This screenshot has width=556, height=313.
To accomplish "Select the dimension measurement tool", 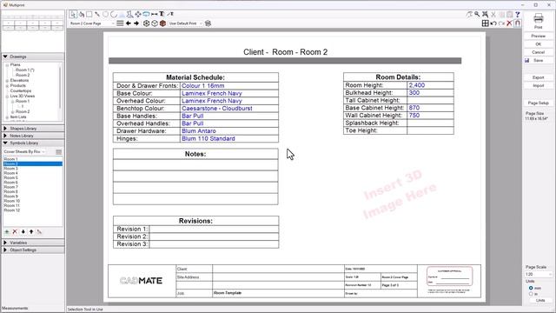I will (x=155, y=14).
